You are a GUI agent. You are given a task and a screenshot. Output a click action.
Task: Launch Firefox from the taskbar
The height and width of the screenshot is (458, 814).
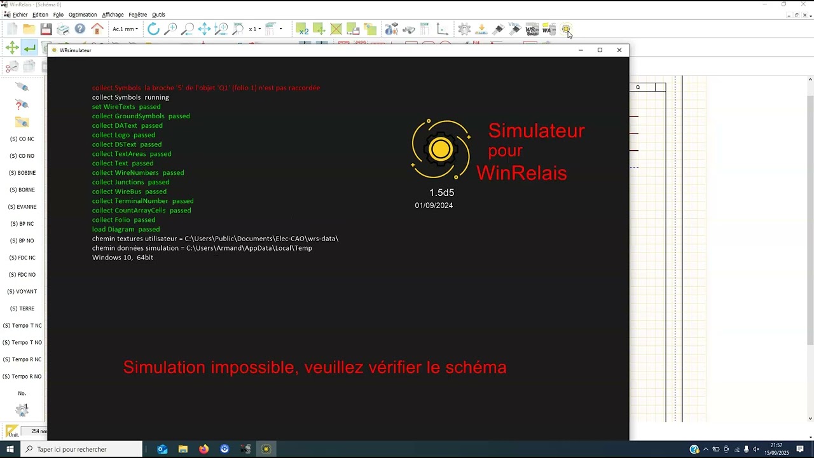203,449
